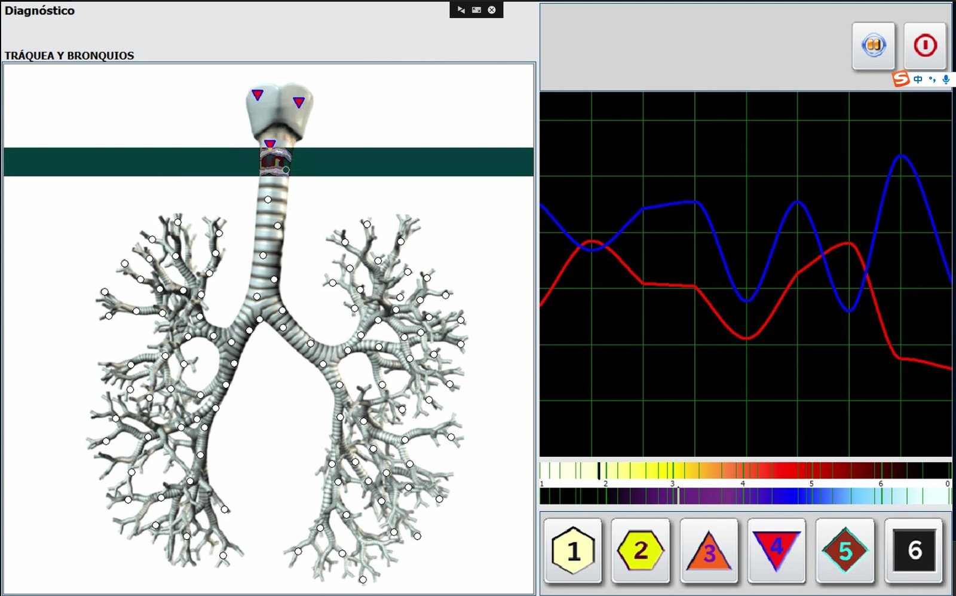Image resolution: width=956 pixels, height=596 pixels.
Task: Select level 5 brown diamond marker button
Action: [x=845, y=550]
